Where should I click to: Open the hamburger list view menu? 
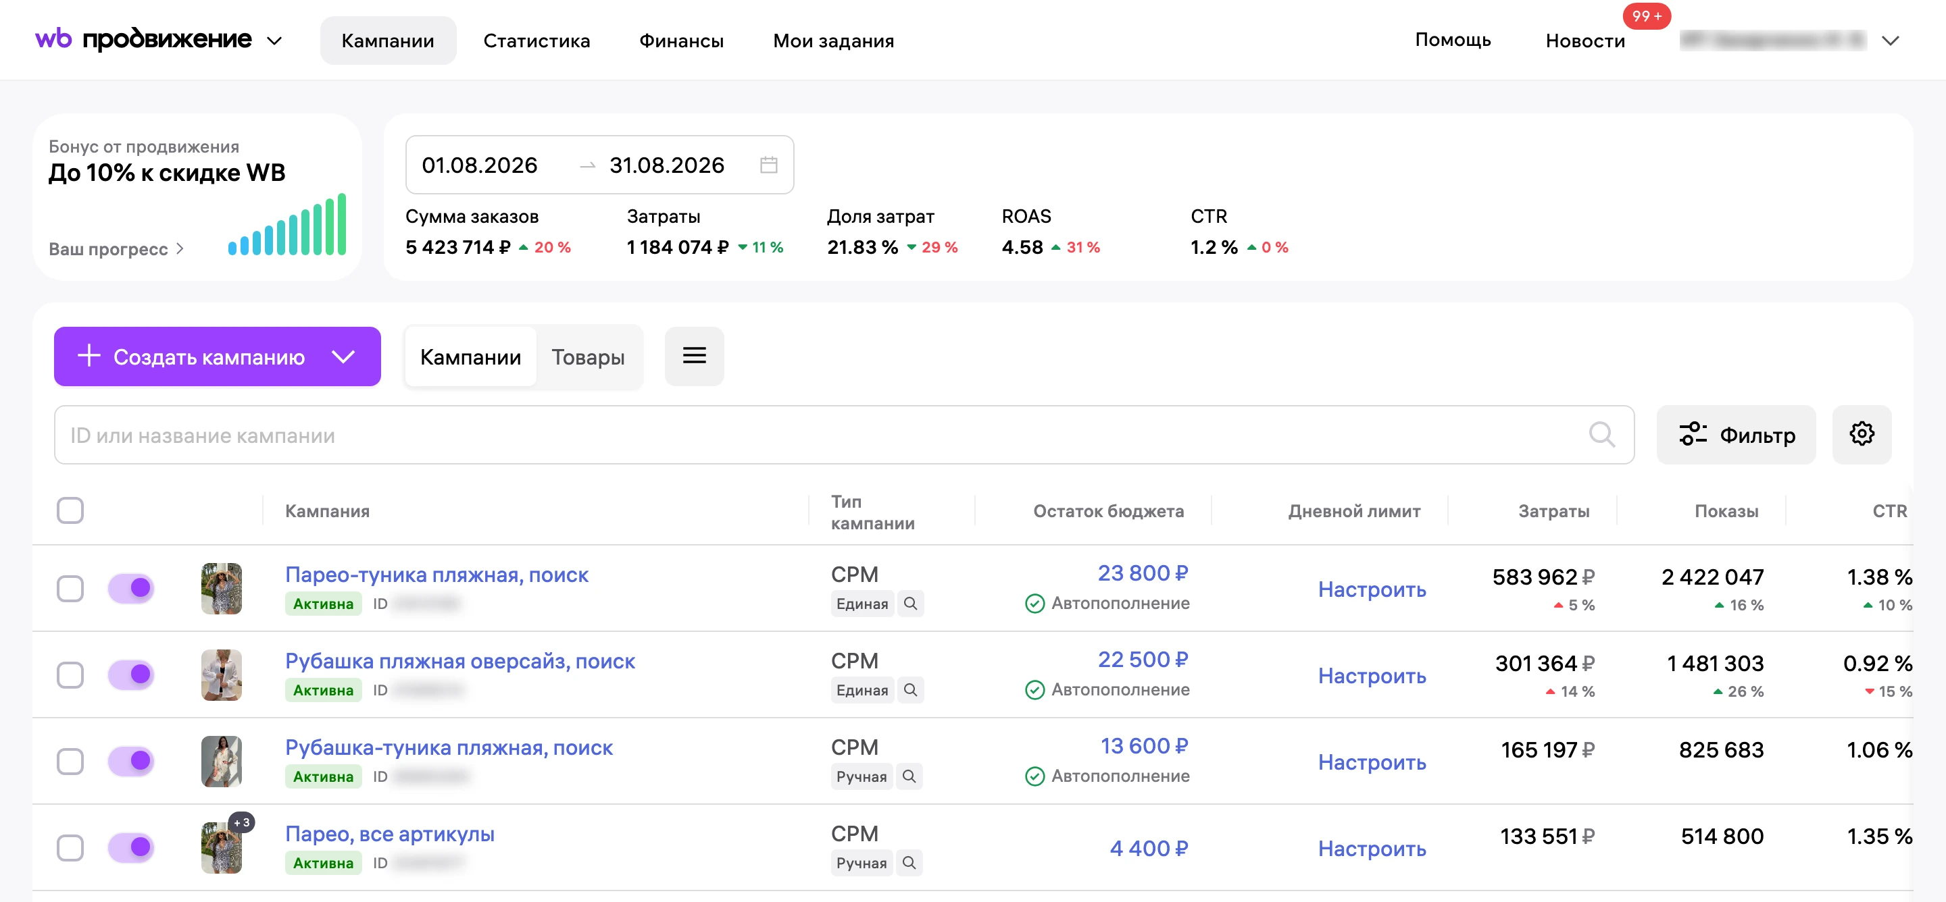(x=694, y=356)
